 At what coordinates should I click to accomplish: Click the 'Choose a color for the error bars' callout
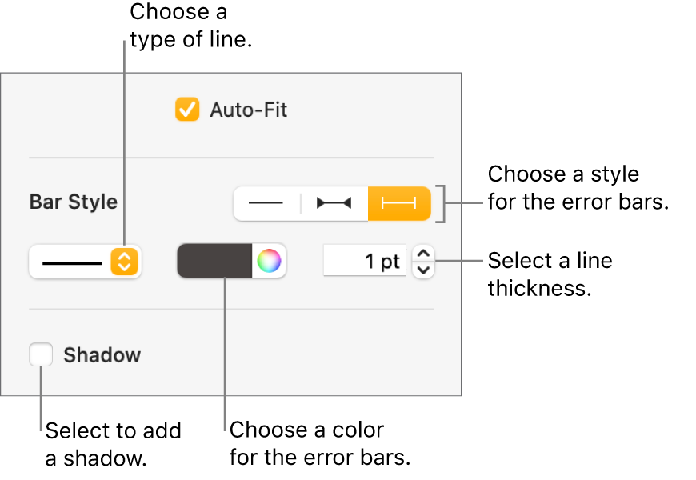(319, 444)
